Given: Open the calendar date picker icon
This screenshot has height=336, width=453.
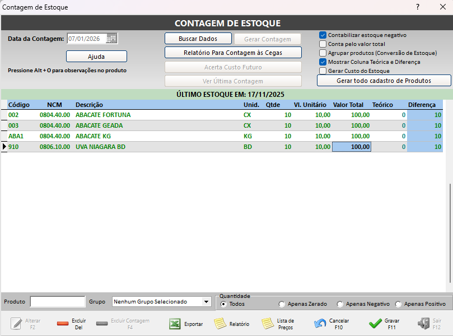Looking at the screenshot, I should point(112,39).
